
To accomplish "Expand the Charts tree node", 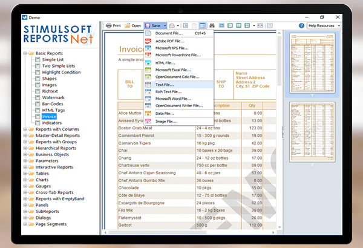I will click(25, 180).
